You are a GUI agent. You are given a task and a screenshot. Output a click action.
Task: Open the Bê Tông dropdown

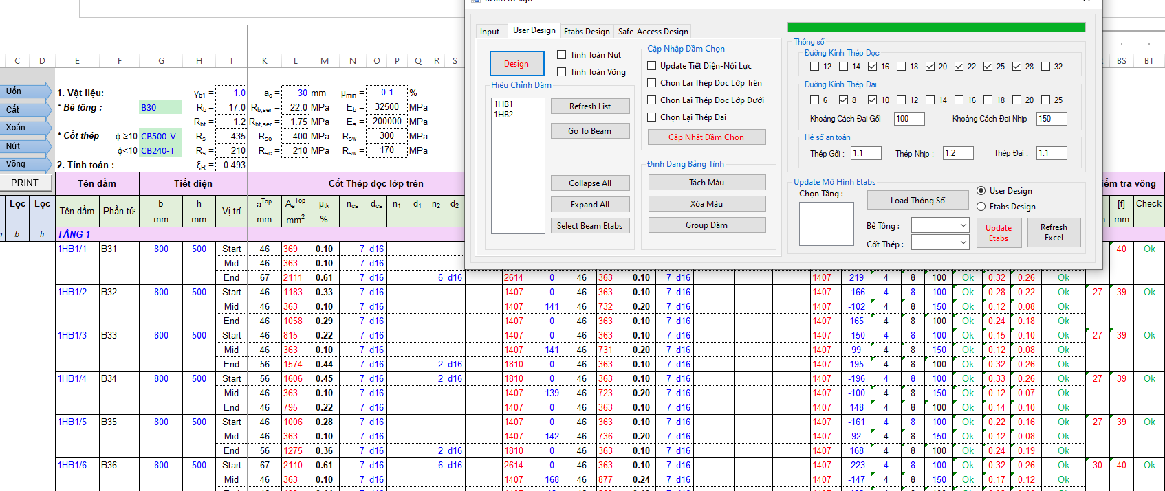tap(940, 225)
